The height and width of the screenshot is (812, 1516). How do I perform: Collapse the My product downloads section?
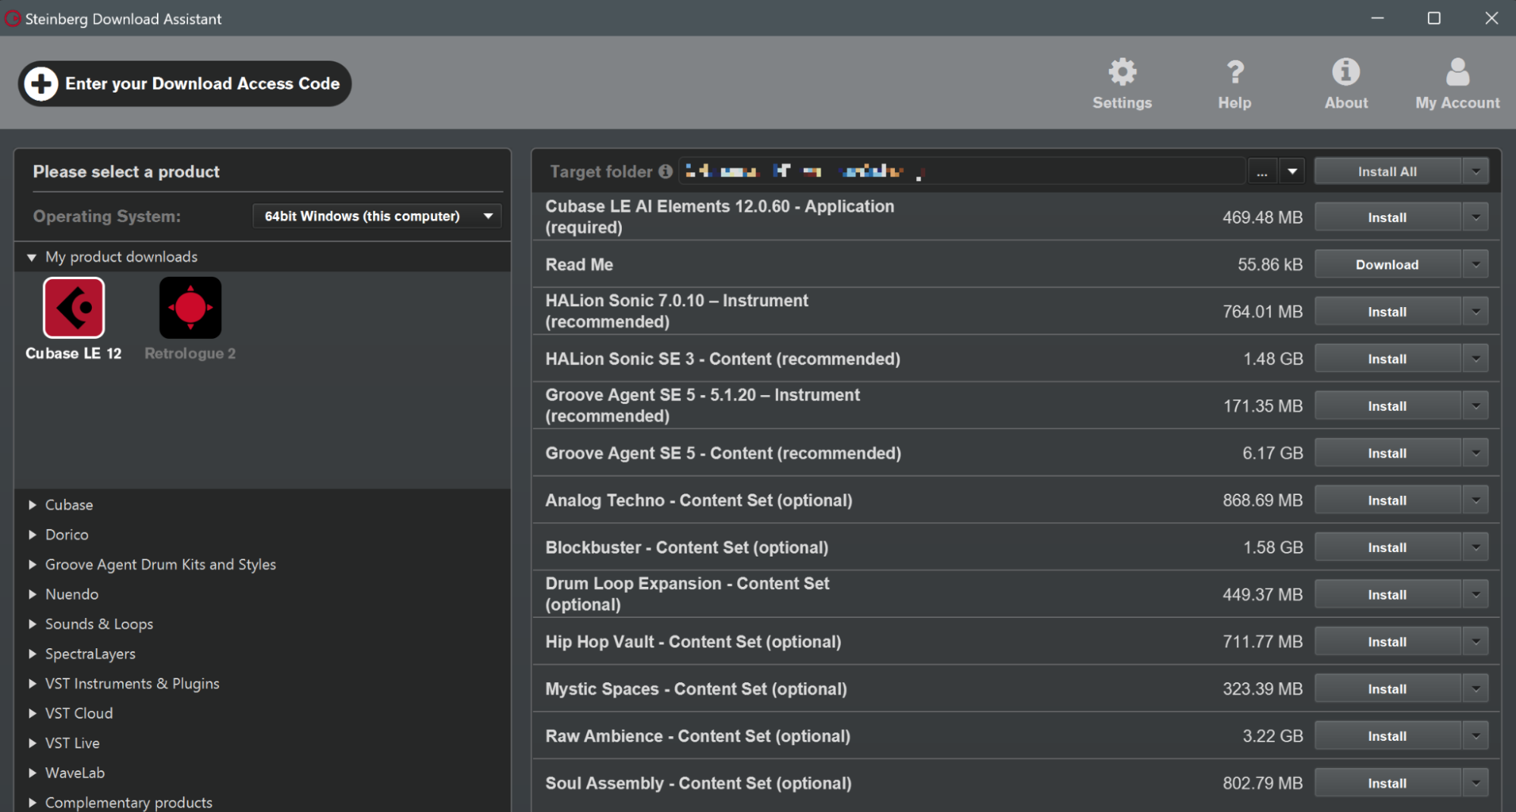pos(32,257)
